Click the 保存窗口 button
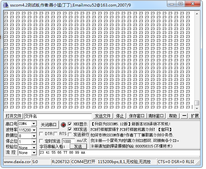This screenshot has width=206, height=169. [137, 116]
